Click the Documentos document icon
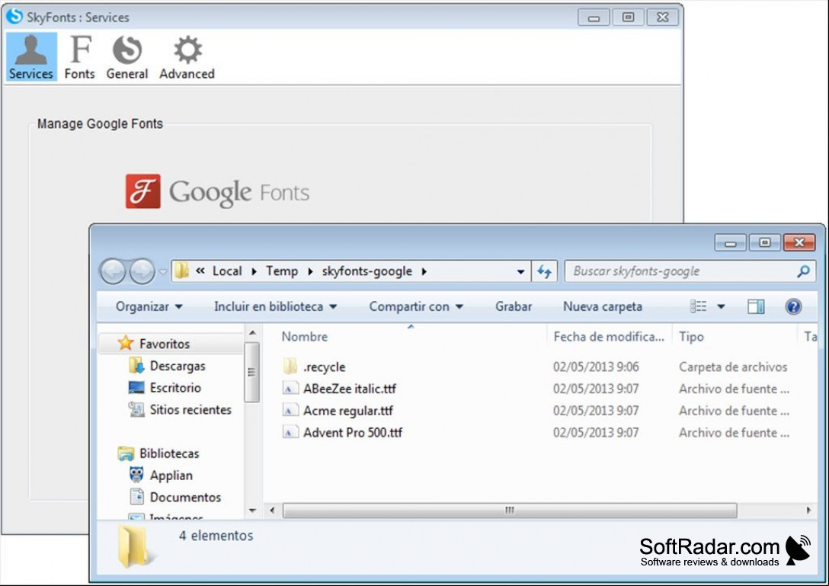The width and height of the screenshot is (829, 586). point(136,497)
